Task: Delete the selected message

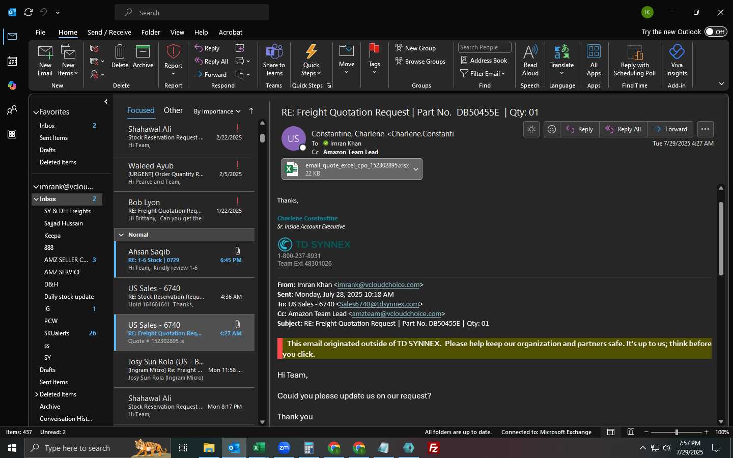Action: pos(120,56)
